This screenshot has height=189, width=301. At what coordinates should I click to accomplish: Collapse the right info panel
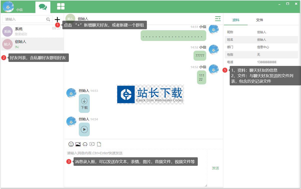pyautogui.click(x=218, y=19)
